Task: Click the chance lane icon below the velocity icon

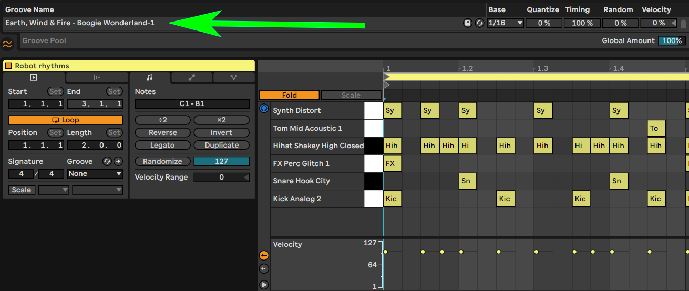Action: [x=264, y=269]
